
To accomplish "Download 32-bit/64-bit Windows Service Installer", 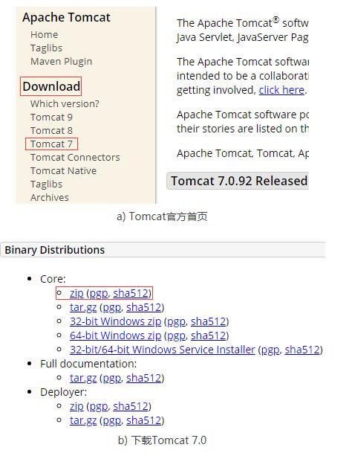I will pyautogui.click(x=163, y=350).
